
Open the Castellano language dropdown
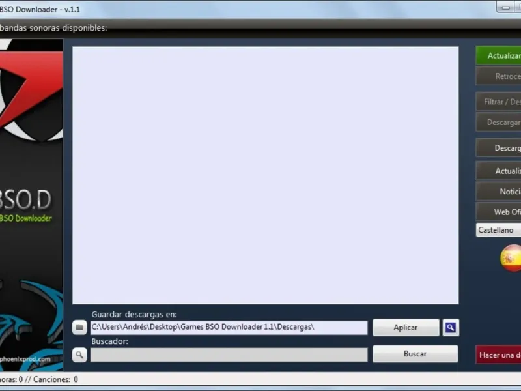tap(498, 230)
